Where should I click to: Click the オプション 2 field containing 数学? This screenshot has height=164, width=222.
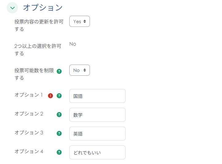(97, 115)
